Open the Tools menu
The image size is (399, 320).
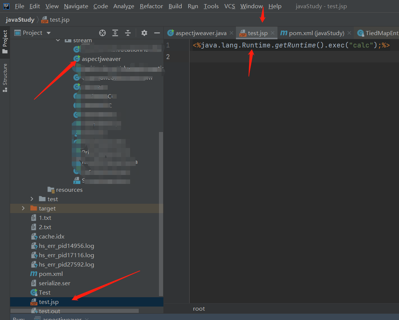tap(211, 6)
